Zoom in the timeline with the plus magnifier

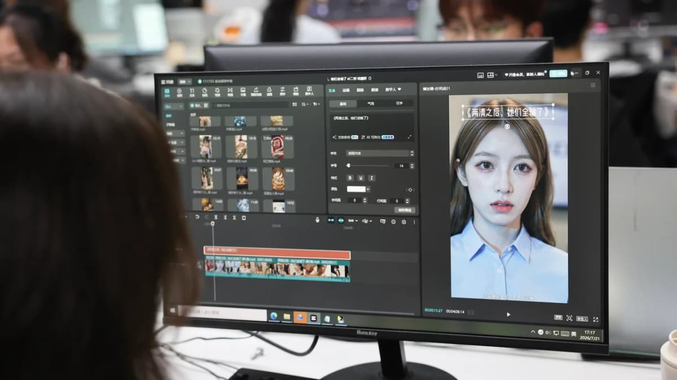click(x=403, y=222)
